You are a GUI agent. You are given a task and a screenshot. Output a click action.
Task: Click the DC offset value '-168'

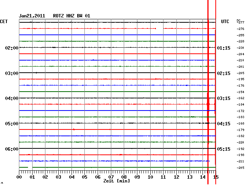(240, 124)
